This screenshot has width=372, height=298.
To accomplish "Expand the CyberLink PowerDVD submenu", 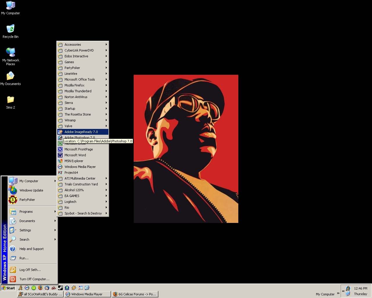I will [83, 50].
